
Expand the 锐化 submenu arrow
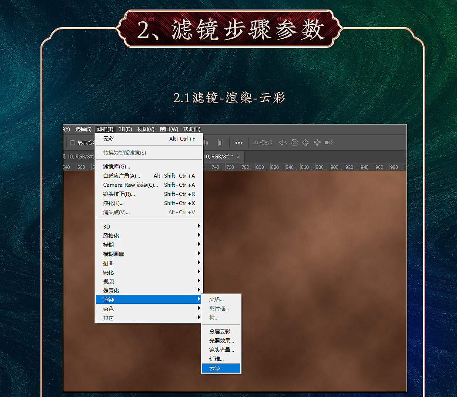click(x=199, y=271)
